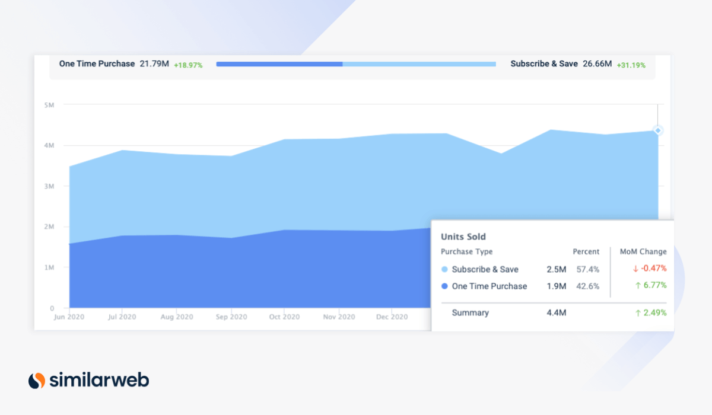712x415 pixels.
Task: Click the +18.97% growth indicator
Action: [188, 65]
